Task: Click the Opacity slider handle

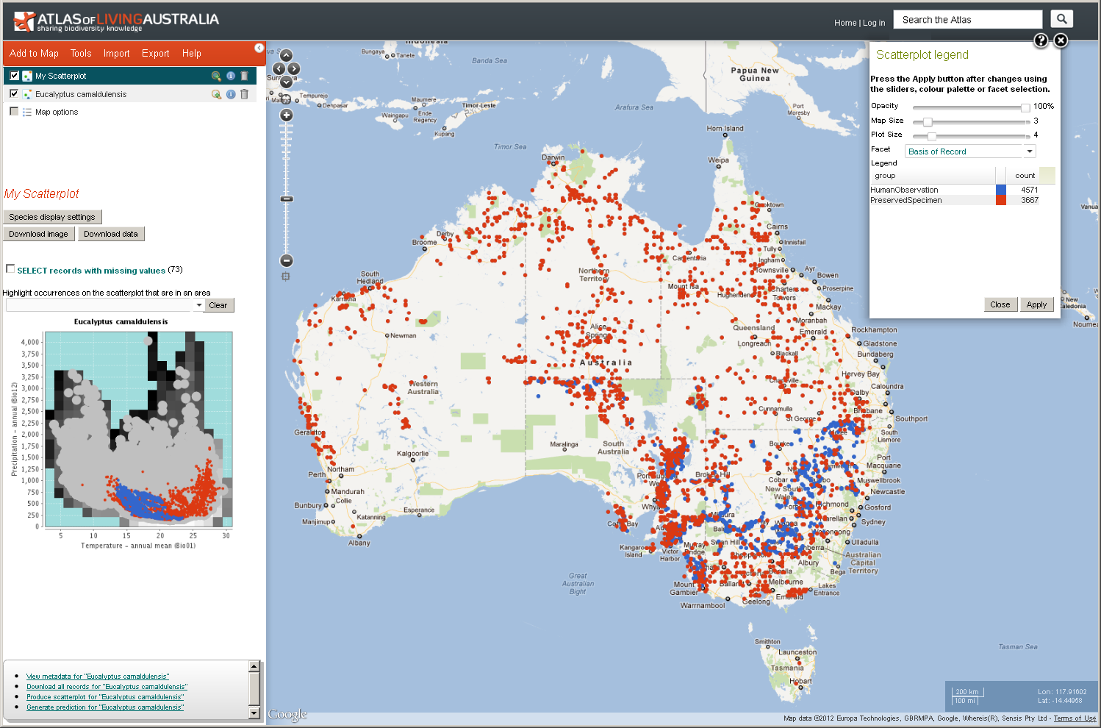Action: pos(1025,107)
